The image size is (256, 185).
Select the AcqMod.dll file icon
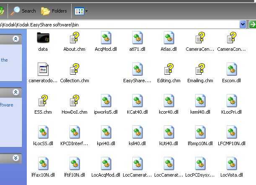tap(106, 38)
